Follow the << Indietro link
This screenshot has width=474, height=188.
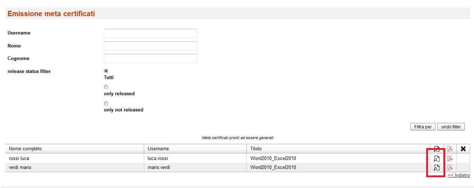tap(459, 175)
